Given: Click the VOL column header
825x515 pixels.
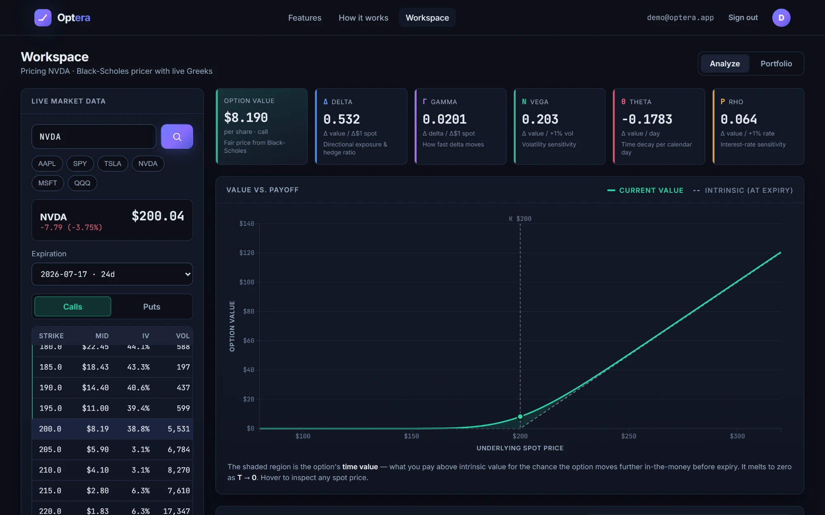Looking at the screenshot, I should (183, 336).
